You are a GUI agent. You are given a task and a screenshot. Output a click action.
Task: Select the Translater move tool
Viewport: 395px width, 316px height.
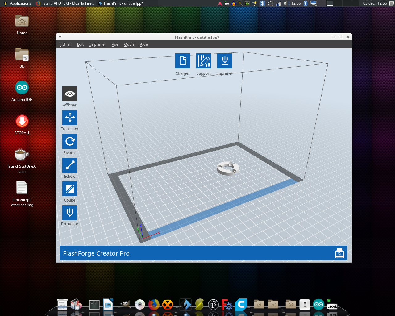click(x=70, y=118)
